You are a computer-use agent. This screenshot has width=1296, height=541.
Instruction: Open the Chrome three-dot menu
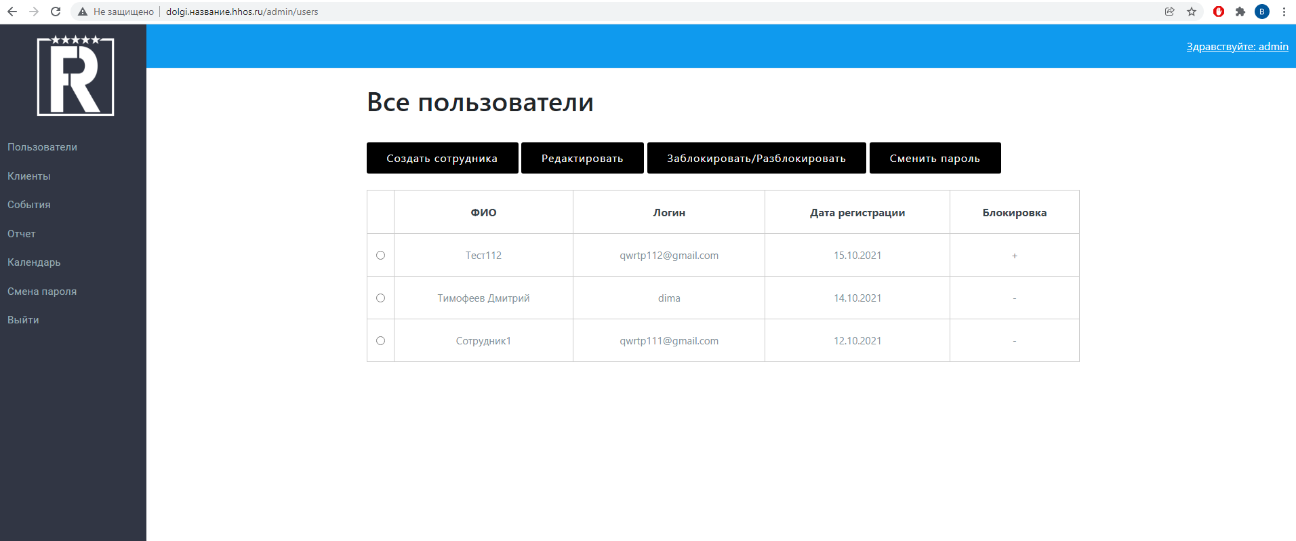[x=1284, y=12]
